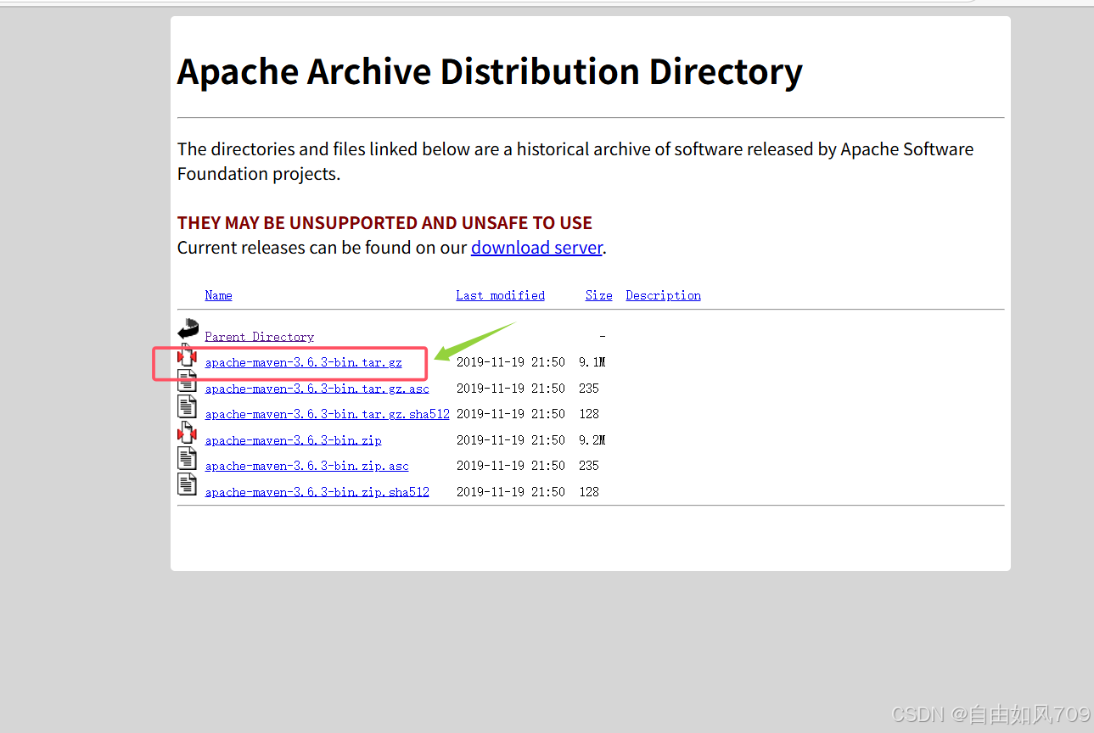1094x733 pixels.
Task: Click the archive icon beside apache-maven-3.6.3-bin.tar.gz
Action: click(187, 356)
